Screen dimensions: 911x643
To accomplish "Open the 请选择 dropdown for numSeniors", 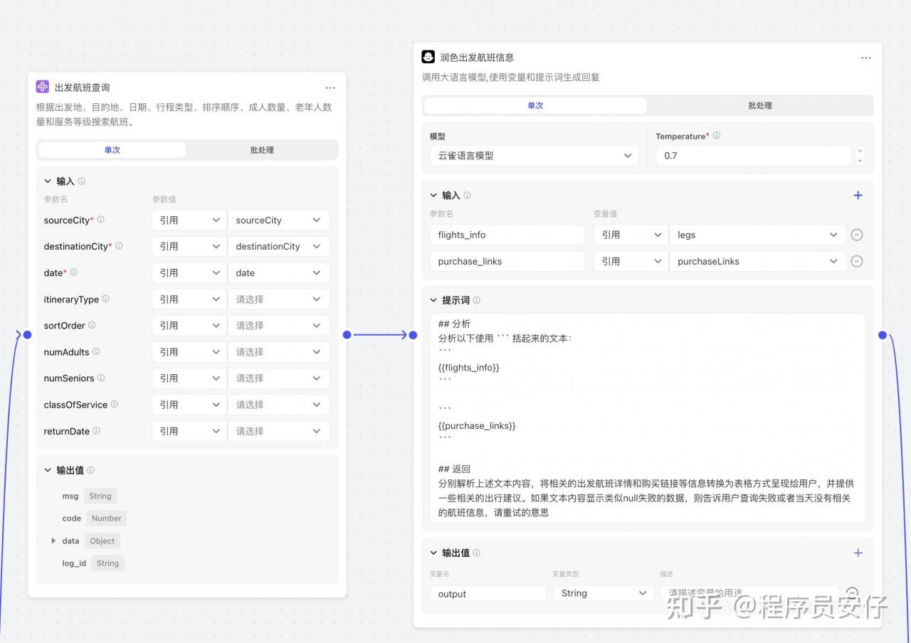I will point(278,378).
